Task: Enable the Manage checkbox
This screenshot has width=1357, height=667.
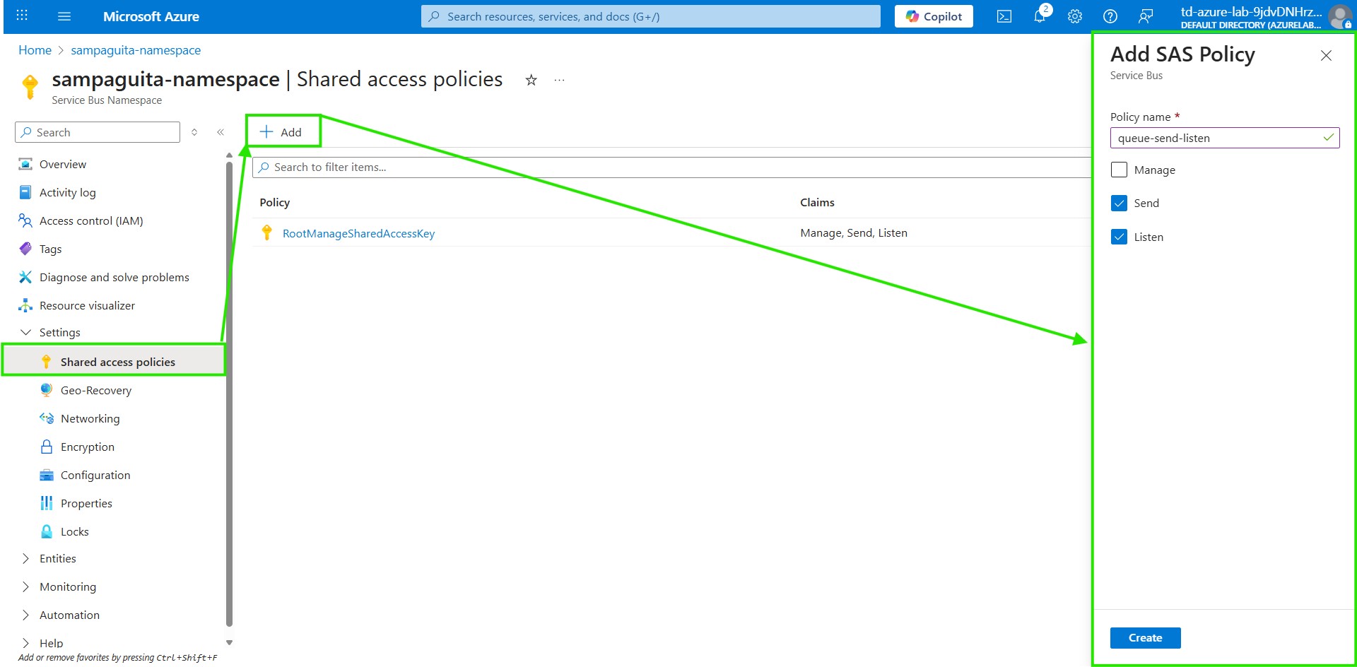Action: [1119, 170]
